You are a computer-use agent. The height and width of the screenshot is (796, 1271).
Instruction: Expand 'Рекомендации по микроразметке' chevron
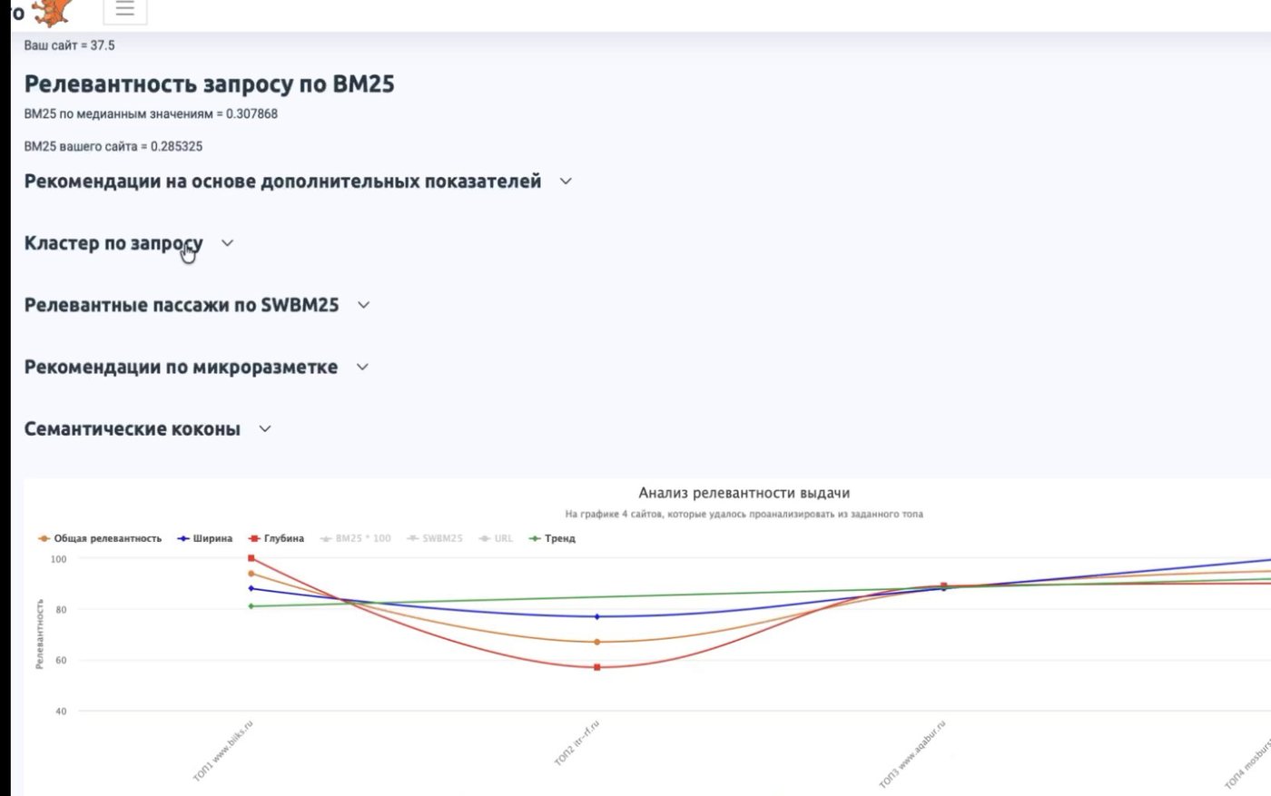tap(362, 367)
